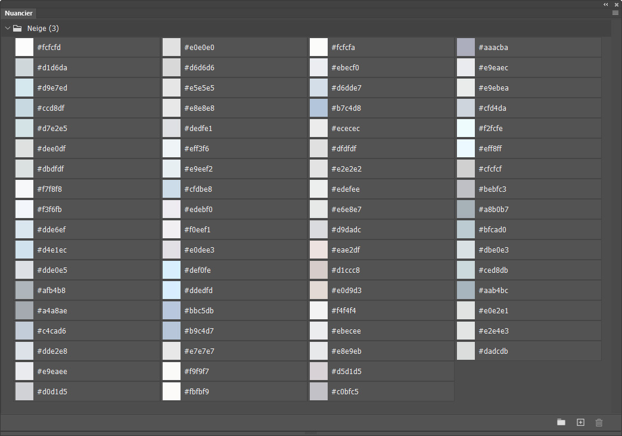Pick the #c0bfc5 swatch

[319, 392]
